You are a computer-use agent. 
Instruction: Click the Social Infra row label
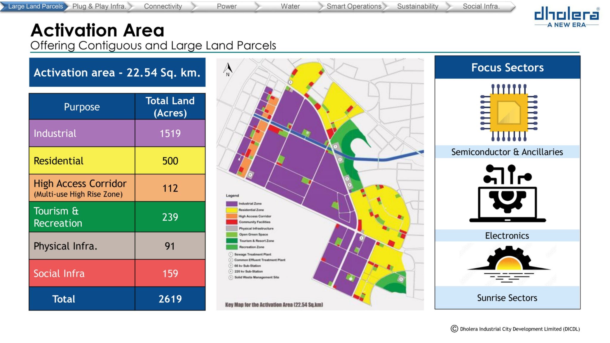(59, 273)
